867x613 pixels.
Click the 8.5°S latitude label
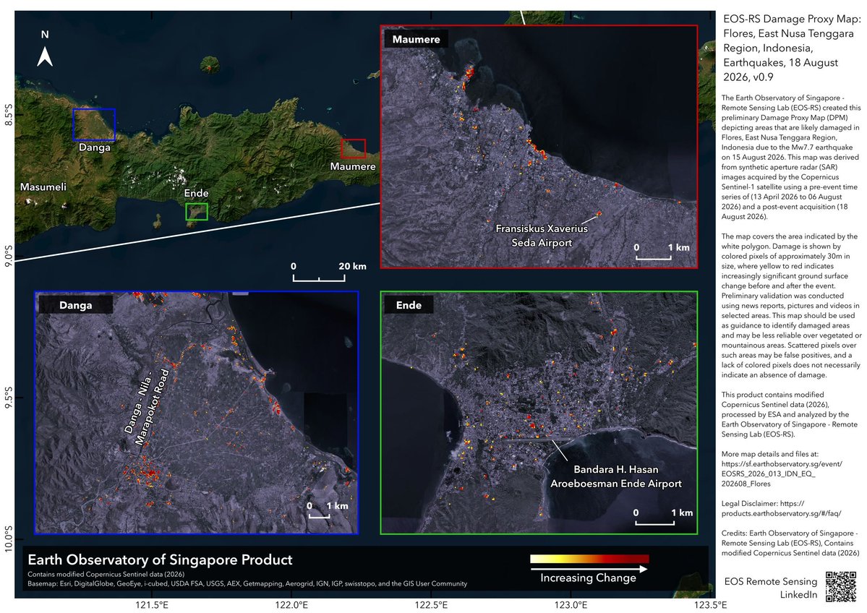[x=8, y=114]
